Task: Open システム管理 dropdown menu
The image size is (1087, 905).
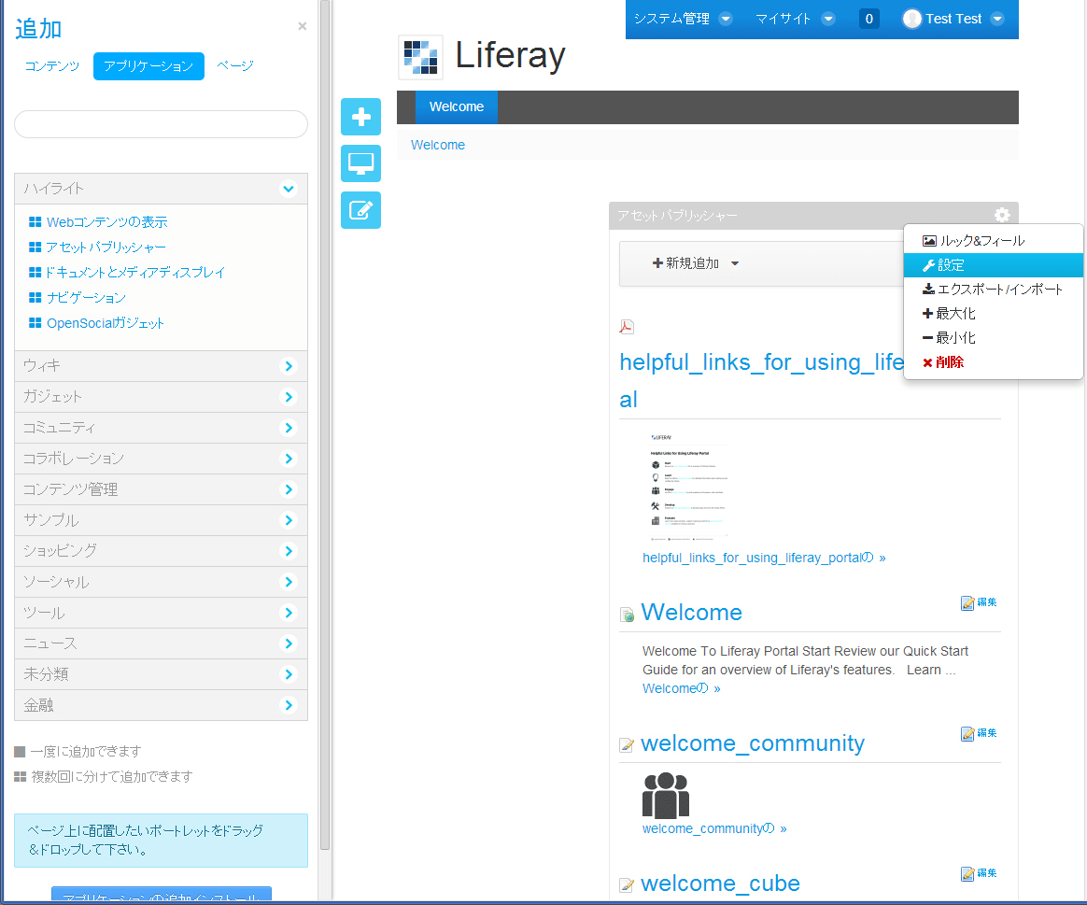Action: point(683,19)
